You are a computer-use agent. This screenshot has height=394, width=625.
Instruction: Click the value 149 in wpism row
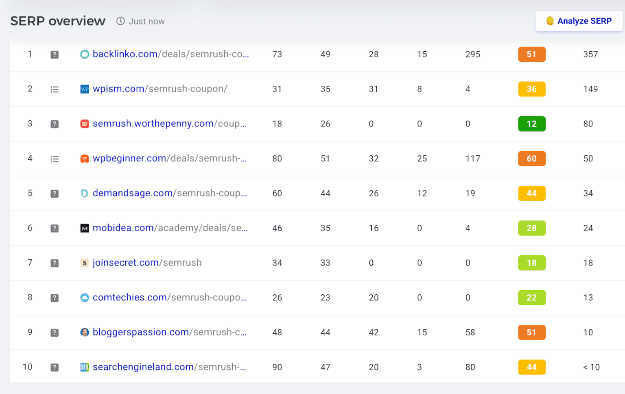point(590,89)
